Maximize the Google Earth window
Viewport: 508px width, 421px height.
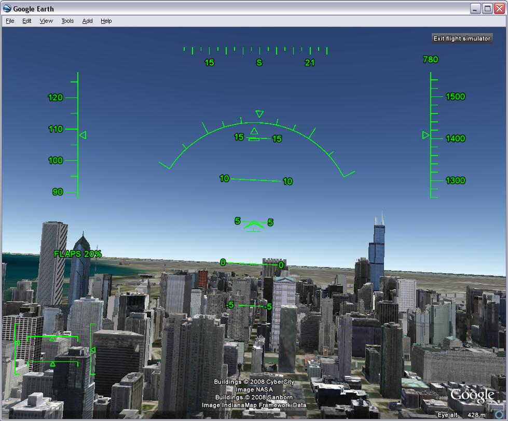point(487,9)
